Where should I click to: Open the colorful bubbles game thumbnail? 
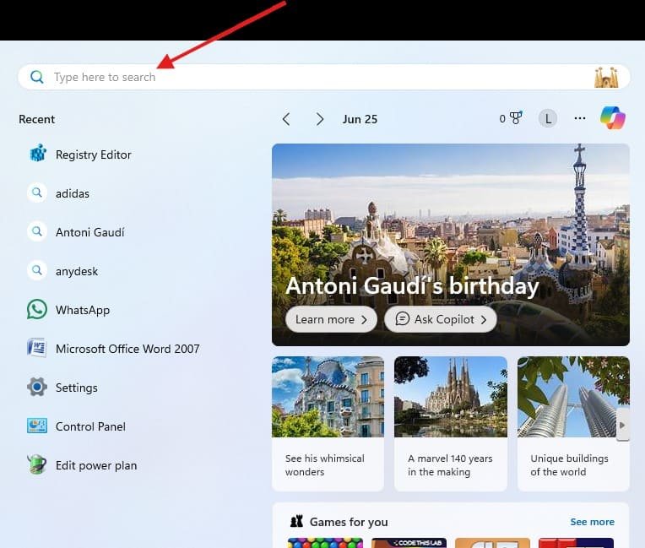pos(325,543)
